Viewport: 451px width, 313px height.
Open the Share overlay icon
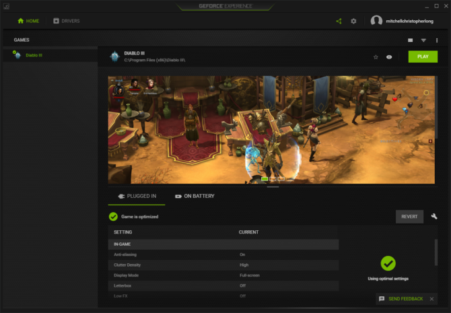click(339, 21)
